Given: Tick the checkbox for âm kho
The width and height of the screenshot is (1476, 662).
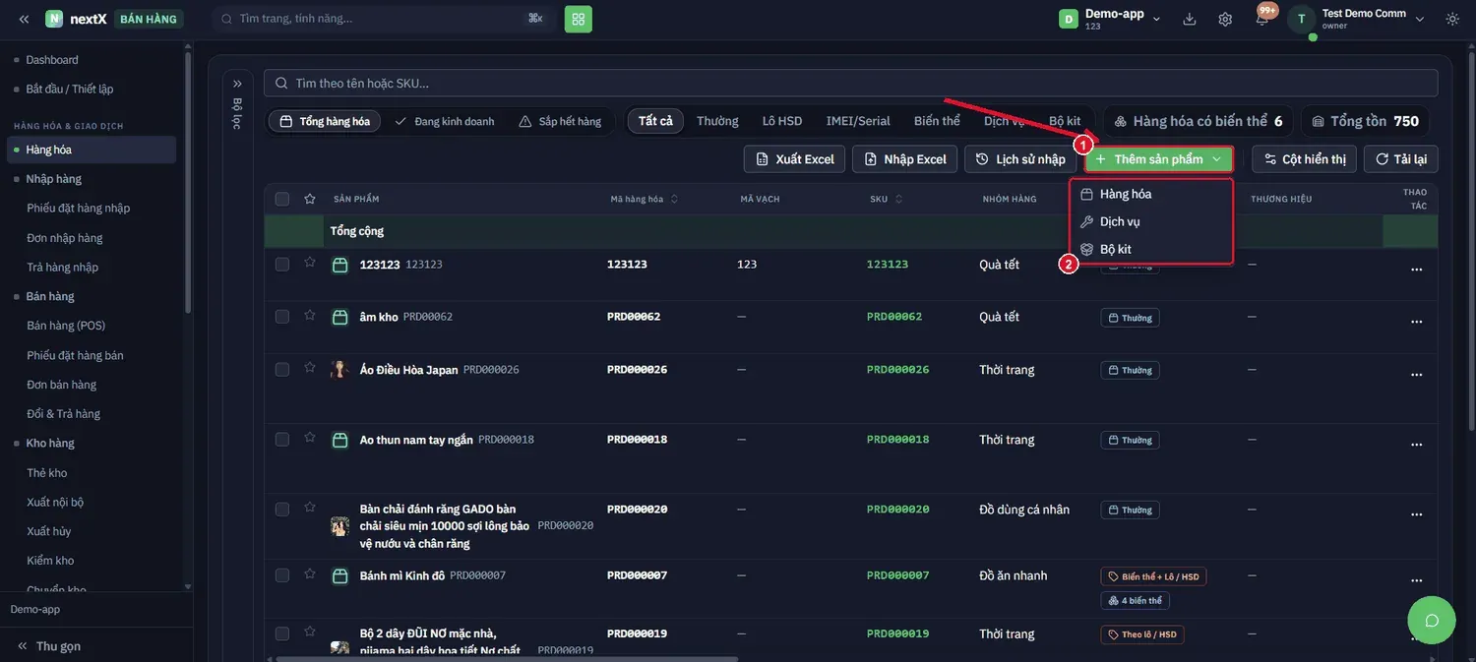Looking at the screenshot, I should pyautogui.click(x=282, y=317).
